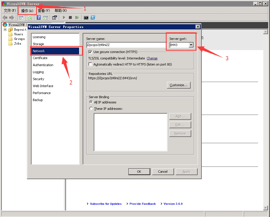Viewport: 270px width, 217px height.
Task: Click the main window scrollbar down arrow
Action: 266,208
